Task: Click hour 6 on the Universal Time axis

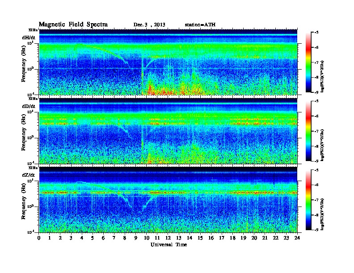Action: pos(103,238)
